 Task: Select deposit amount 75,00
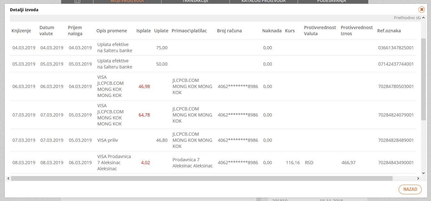[x=162, y=48]
